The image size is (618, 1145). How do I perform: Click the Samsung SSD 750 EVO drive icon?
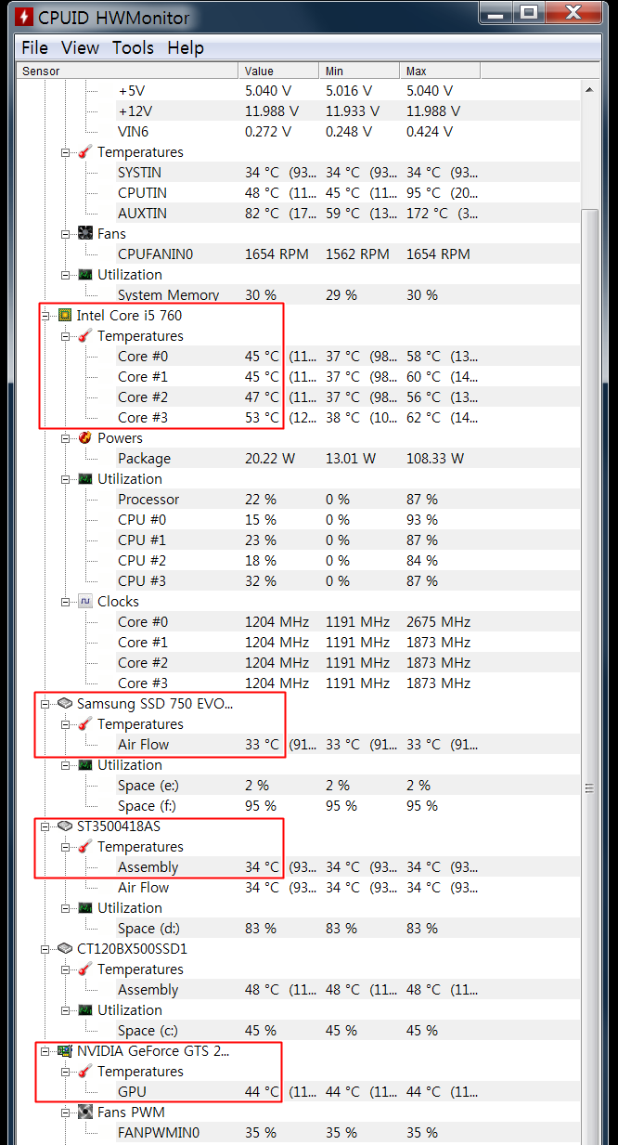tap(65, 704)
